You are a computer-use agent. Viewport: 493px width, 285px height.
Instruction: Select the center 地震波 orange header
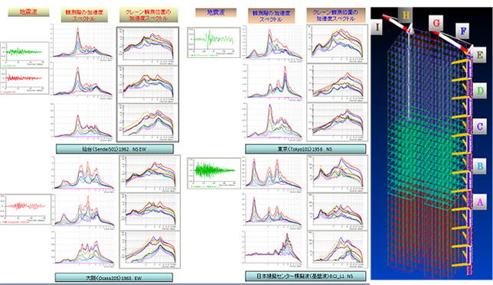click(x=216, y=12)
